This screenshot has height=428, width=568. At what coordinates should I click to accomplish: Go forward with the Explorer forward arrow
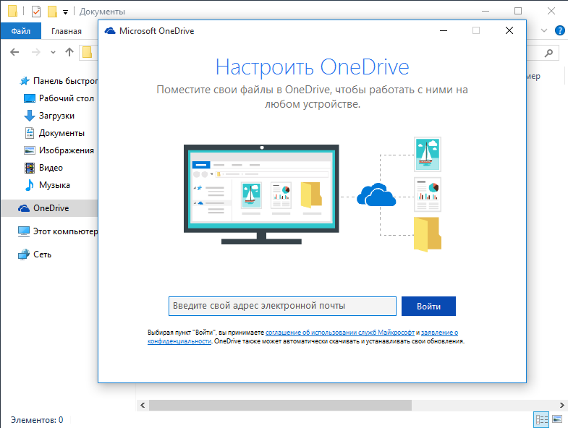coord(36,52)
